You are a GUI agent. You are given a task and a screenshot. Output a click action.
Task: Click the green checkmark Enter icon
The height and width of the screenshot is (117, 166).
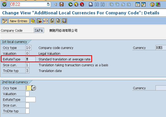click(4, 4)
